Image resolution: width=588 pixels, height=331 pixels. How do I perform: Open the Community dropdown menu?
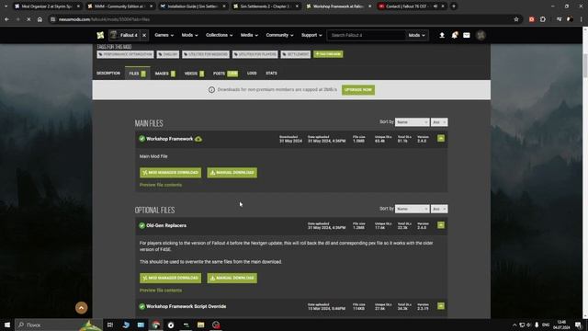[x=279, y=35]
